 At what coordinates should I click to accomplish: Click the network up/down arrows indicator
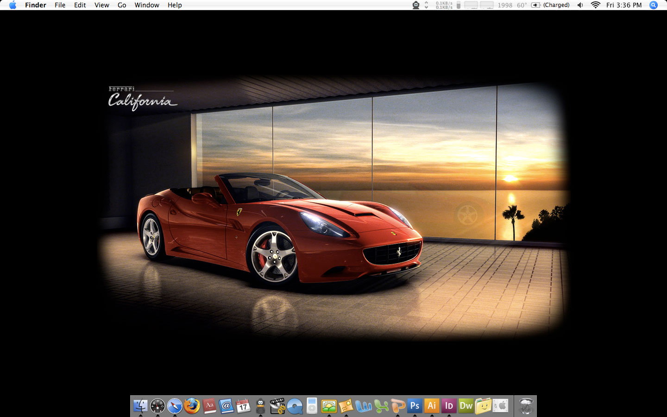click(427, 5)
